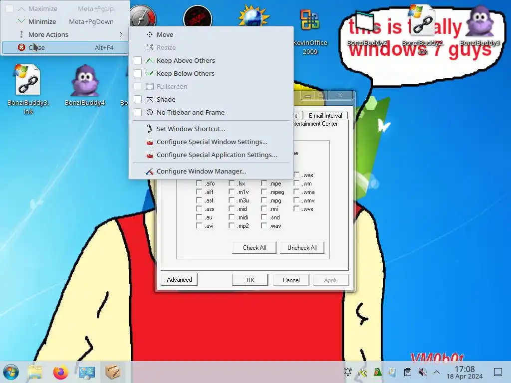511x383 pixels.
Task: Click the red Close icon in the window menu
Action: pyautogui.click(x=21, y=47)
